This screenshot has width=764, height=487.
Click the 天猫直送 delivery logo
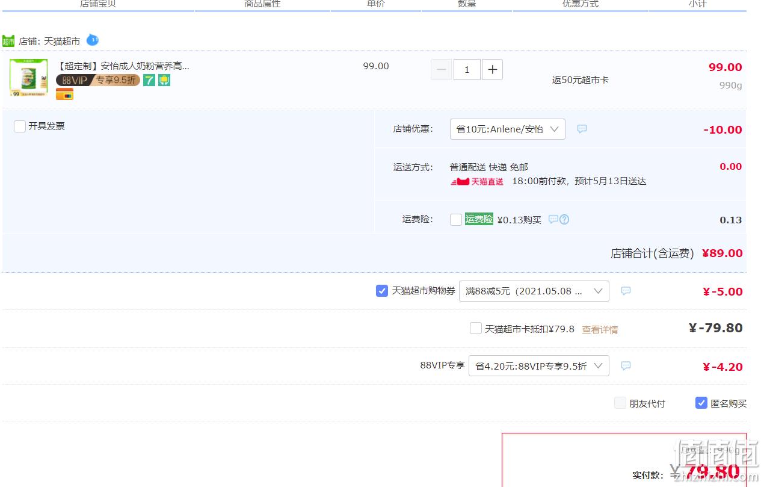(x=477, y=181)
